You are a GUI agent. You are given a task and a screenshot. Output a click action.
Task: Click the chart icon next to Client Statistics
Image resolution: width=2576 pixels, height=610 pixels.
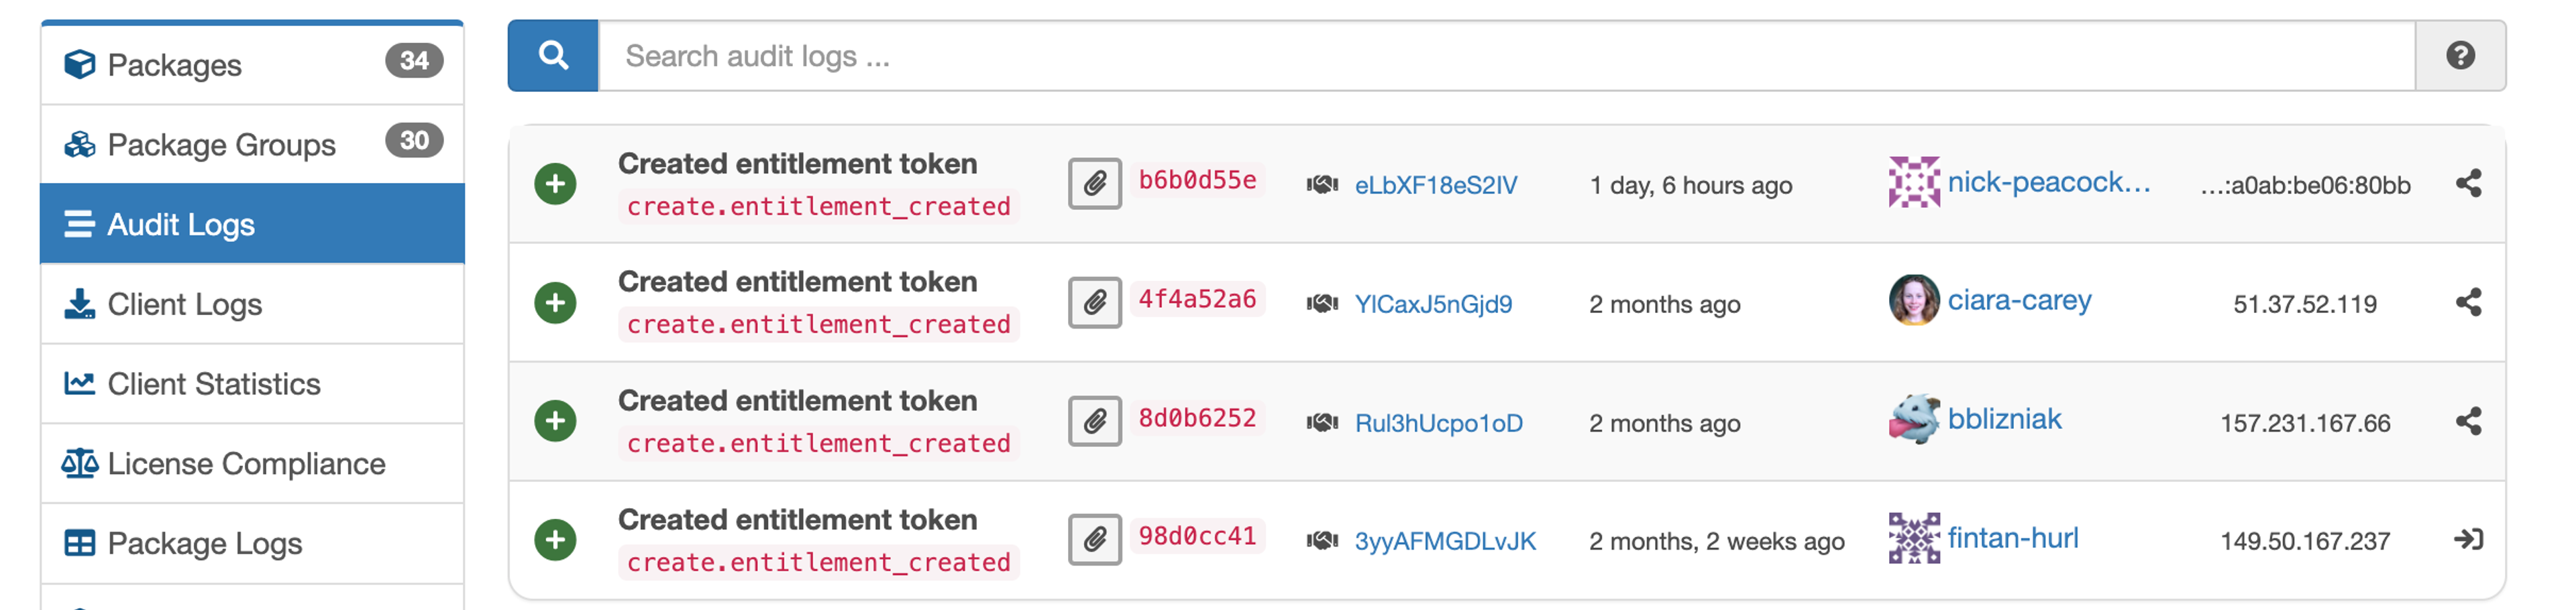pos(79,383)
